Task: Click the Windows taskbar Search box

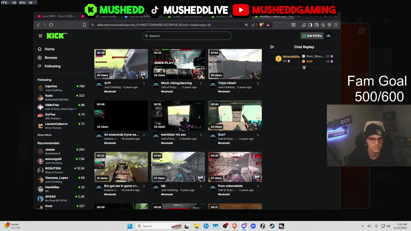Action: click(158, 226)
